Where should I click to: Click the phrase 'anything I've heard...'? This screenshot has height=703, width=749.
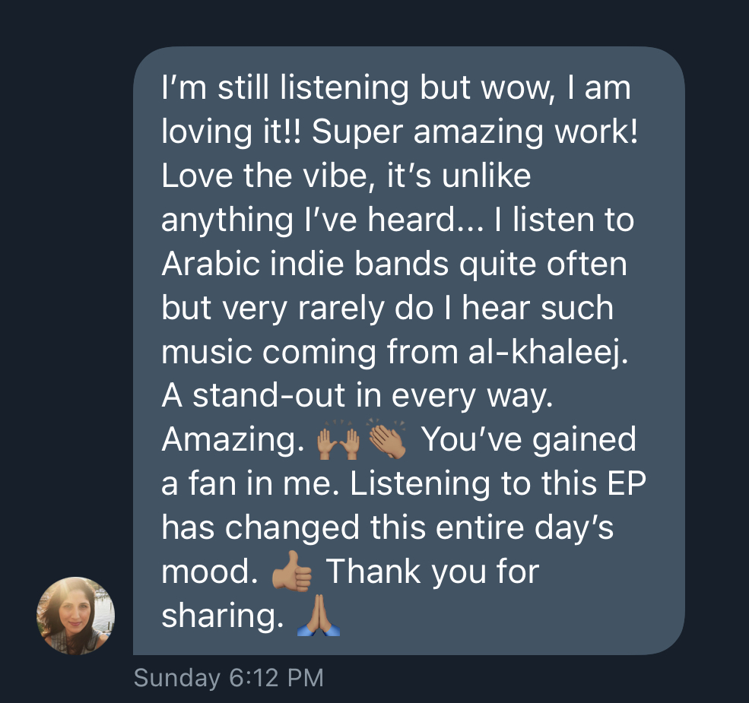click(x=323, y=219)
